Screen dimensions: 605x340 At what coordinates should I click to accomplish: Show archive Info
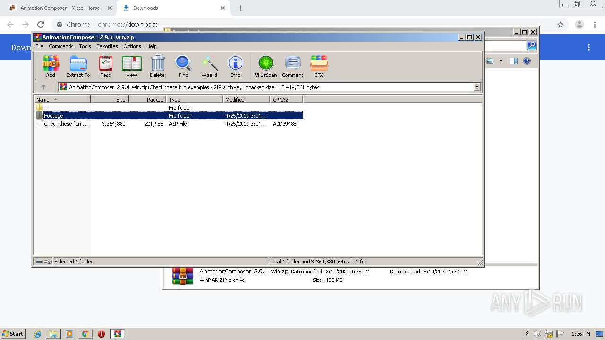coord(235,66)
